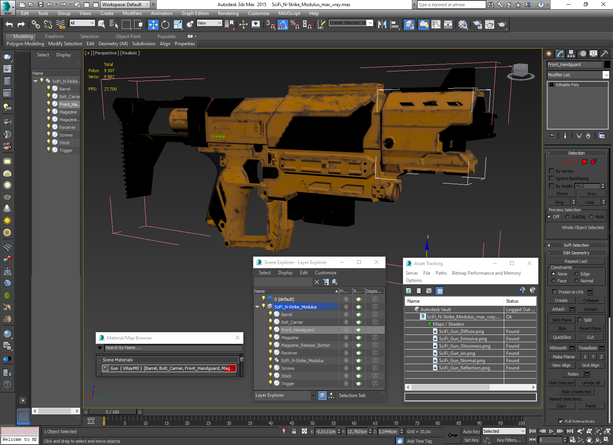This screenshot has height=445, width=613.
Task: Toggle the Angle Snap tool
Action: click(283, 25)
